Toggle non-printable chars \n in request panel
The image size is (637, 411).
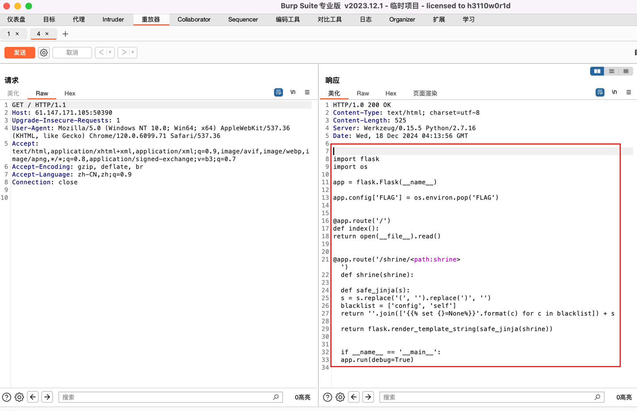click(293, 92)
